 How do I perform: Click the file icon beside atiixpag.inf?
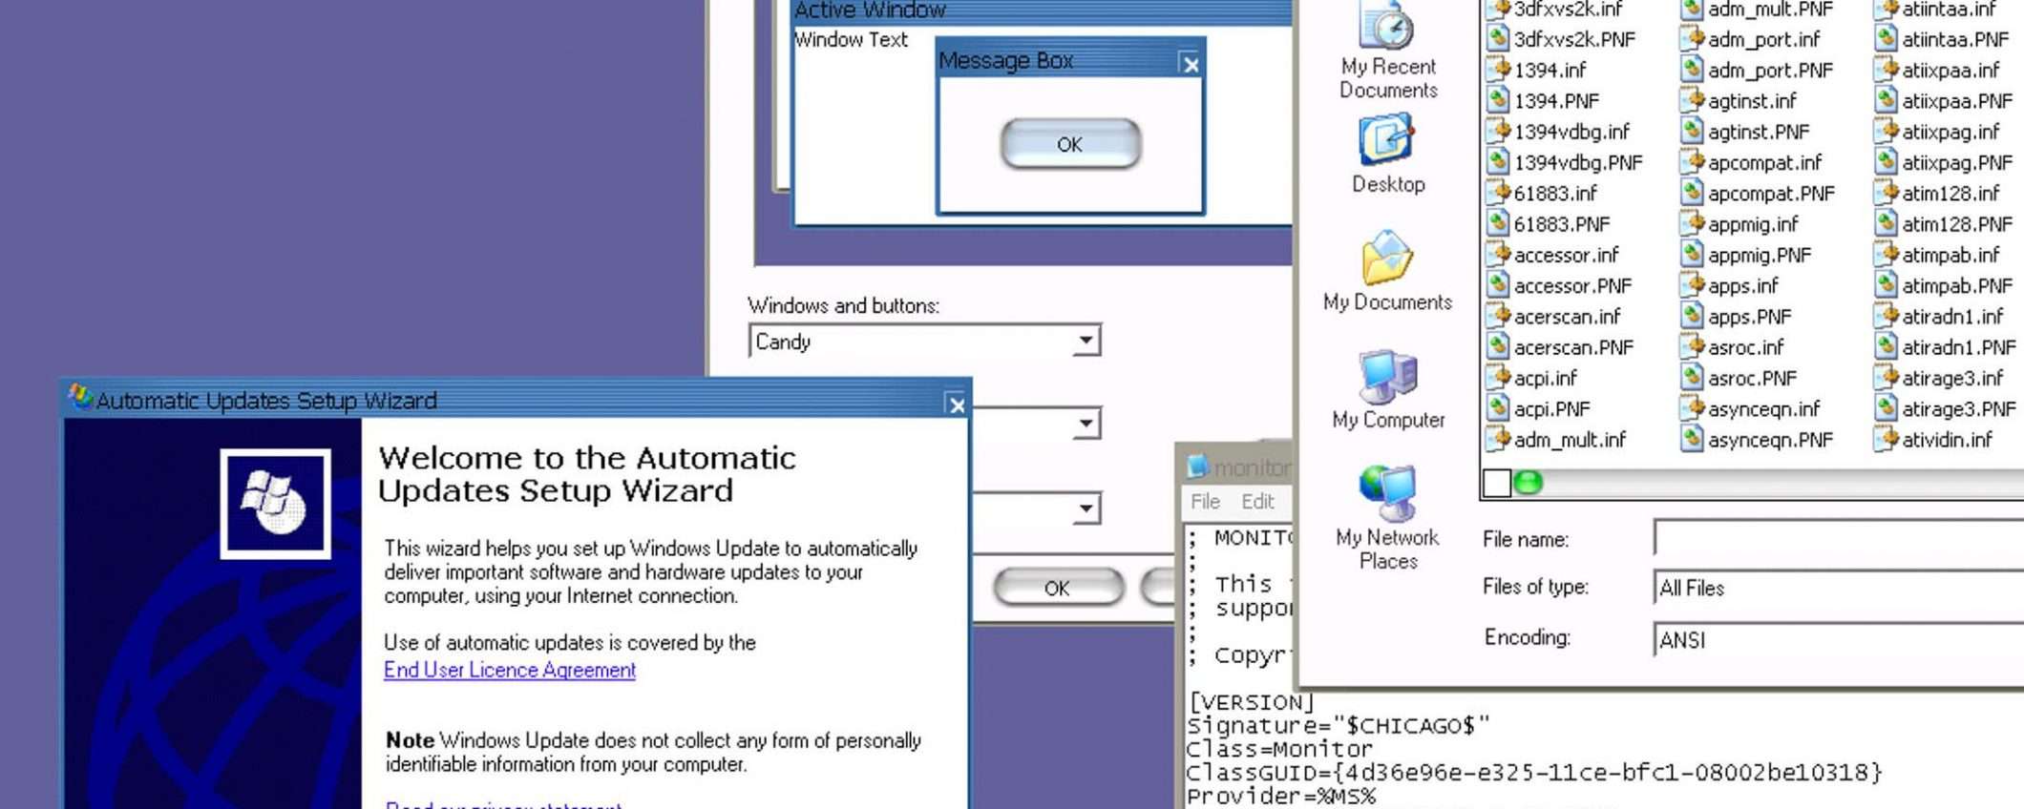[x=1886, y=132]
